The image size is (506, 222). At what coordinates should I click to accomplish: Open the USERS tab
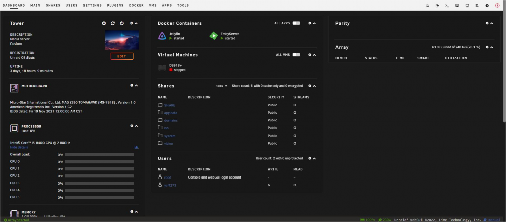click(72, 5)
